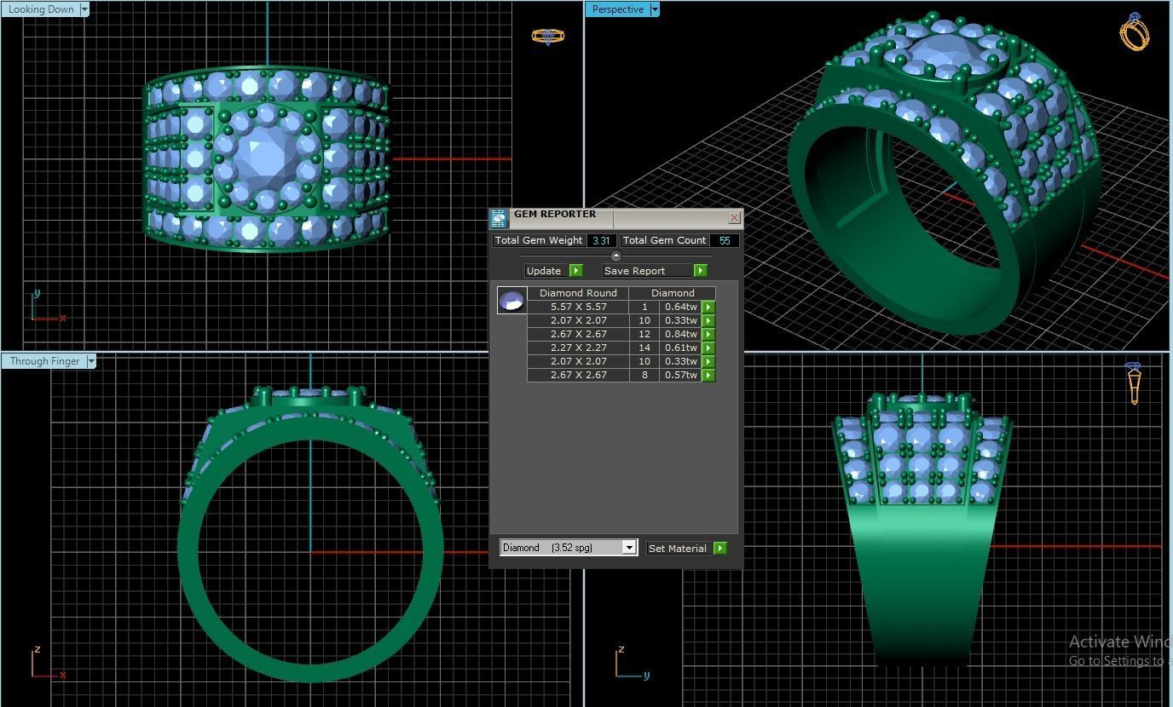Screen dimensions: 1173x707
Task: Click the Total Gem Weight value 3.31
Action: (x=601, y=241)
